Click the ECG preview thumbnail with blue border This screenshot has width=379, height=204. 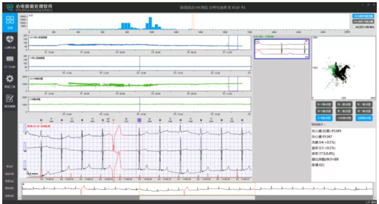point(282,49)
